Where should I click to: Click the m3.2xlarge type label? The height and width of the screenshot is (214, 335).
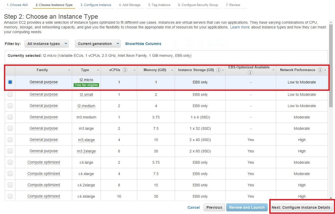point(86,151)
